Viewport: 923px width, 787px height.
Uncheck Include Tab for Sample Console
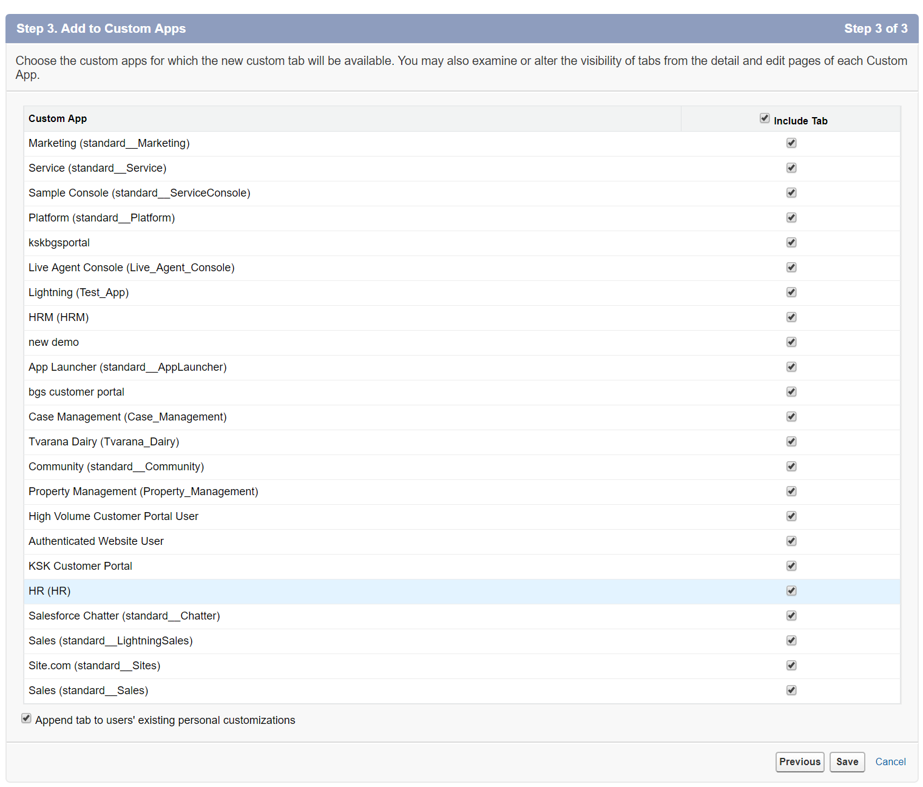tap(791, 192)
